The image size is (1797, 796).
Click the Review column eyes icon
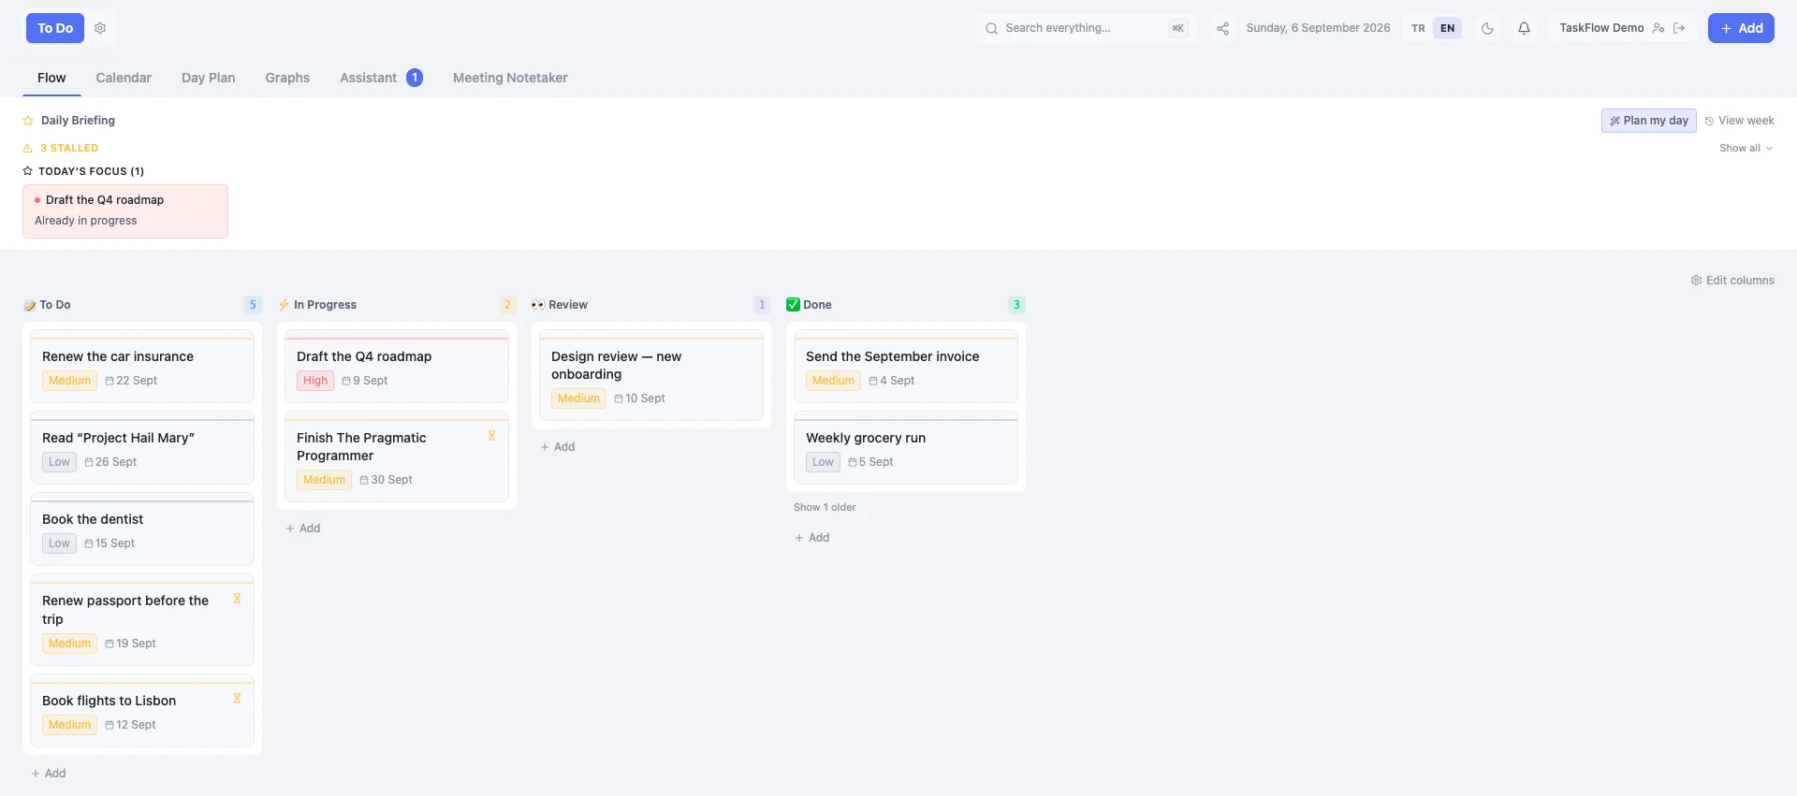(x=538, y=305)
